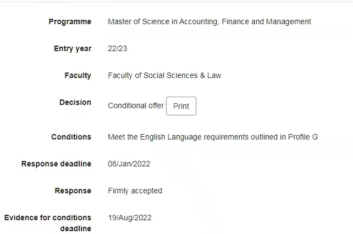Click the Firmly accepted response text
This screenshot has width=353, height=234.
pyautogui.click(x=135, y=191)
